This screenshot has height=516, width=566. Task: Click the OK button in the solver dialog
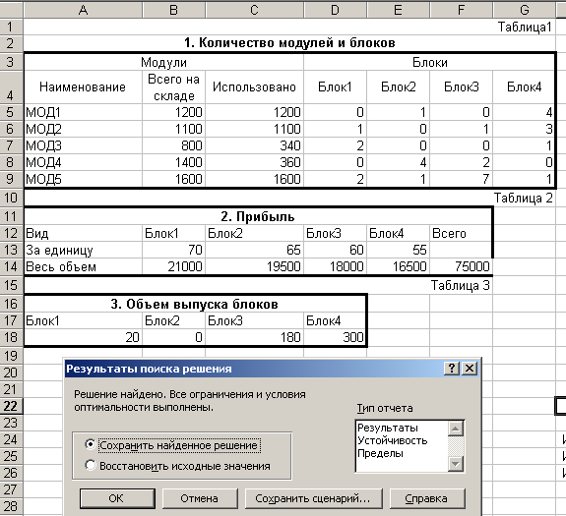pyautogui.click(x=117, y=498)
